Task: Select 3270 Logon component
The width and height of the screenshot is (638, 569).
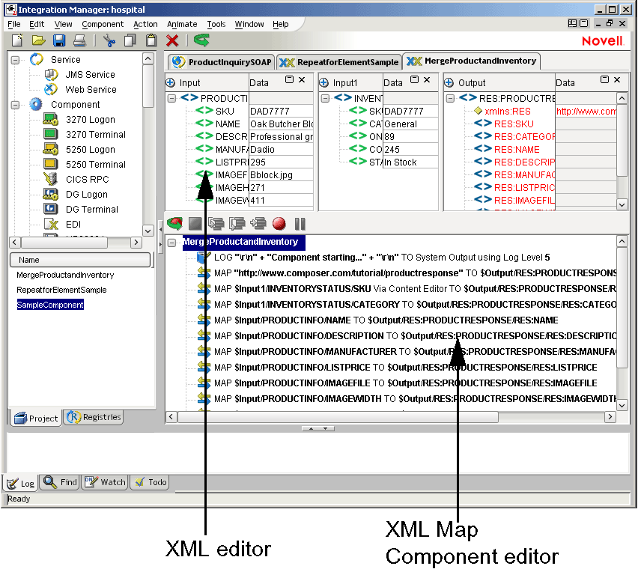Action: pos(91,120)
